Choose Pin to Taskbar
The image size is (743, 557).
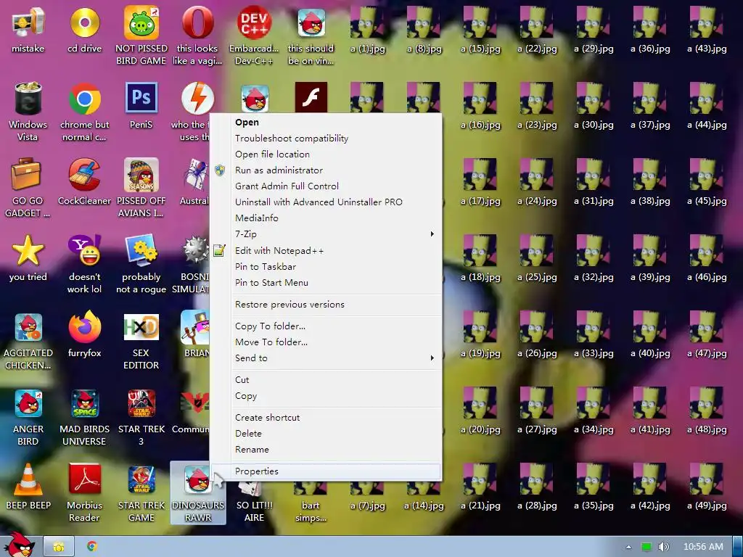coord(326,267)
